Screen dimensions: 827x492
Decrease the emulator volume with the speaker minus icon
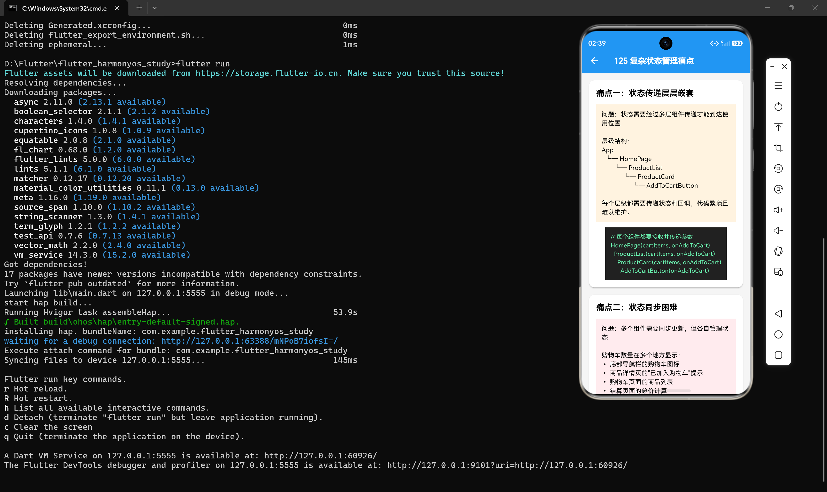point(778,230)
